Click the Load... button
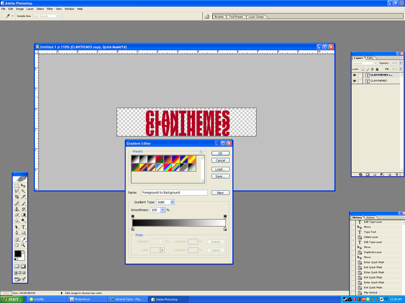 coord(220,169)
